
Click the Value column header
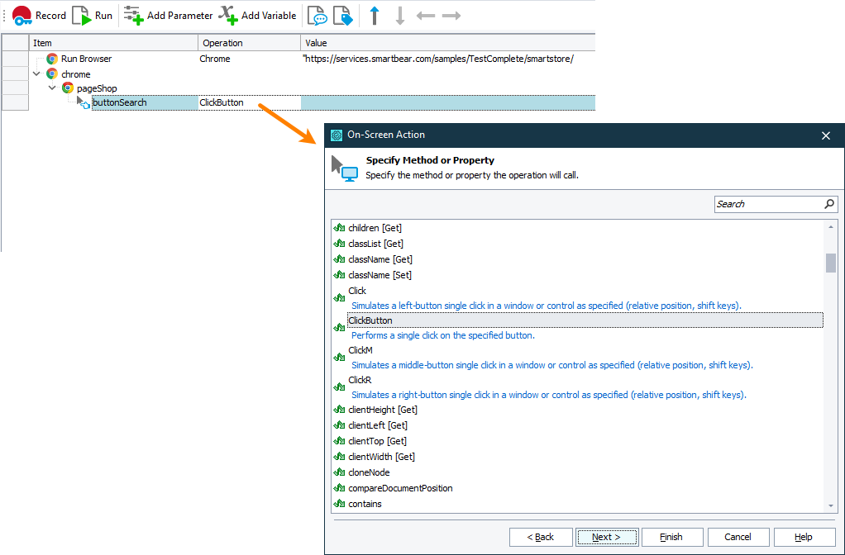[x=448, y=42]
